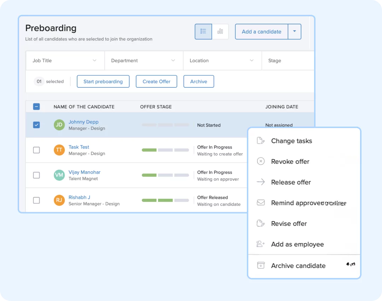The height and width of the screenshot is (301, 382).
Task: Switch to chart view icon
Action: click(220, 31)
